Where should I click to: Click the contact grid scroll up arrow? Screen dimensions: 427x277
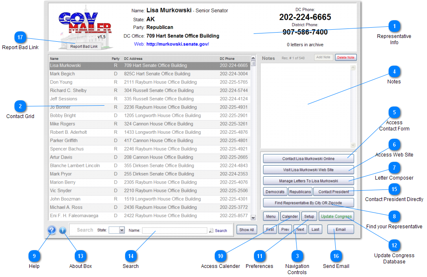coord(253,58)
